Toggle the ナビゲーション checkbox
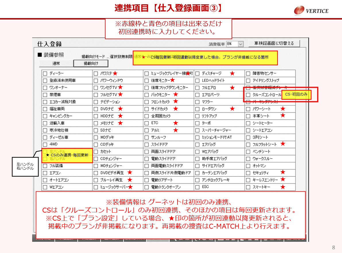The image size is (342, 253). pyautogui.click(x=96, y=102)
